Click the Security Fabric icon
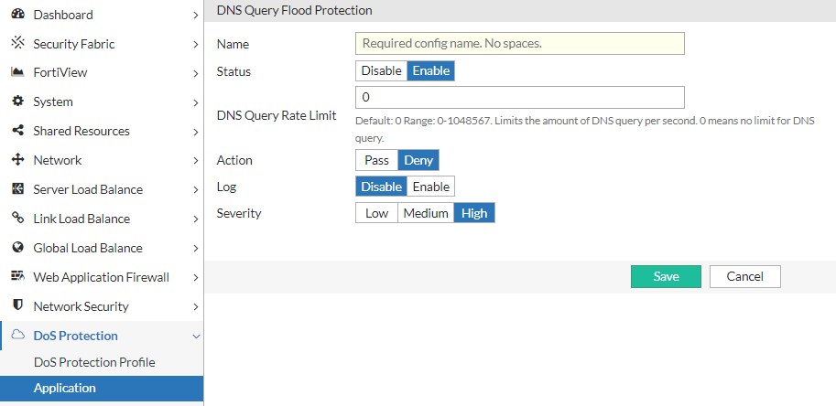The image size is (836, 406). (x=16, y=43)
